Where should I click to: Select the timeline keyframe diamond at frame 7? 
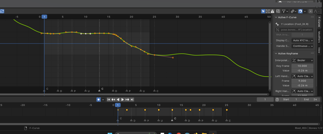click(x=145, y=110)
